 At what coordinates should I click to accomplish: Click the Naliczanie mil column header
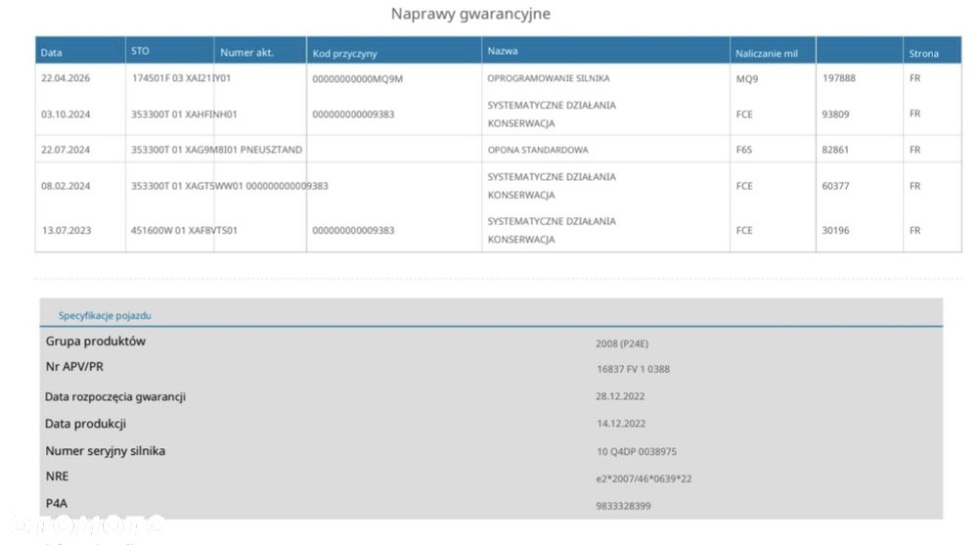click(x=767, y=54)
